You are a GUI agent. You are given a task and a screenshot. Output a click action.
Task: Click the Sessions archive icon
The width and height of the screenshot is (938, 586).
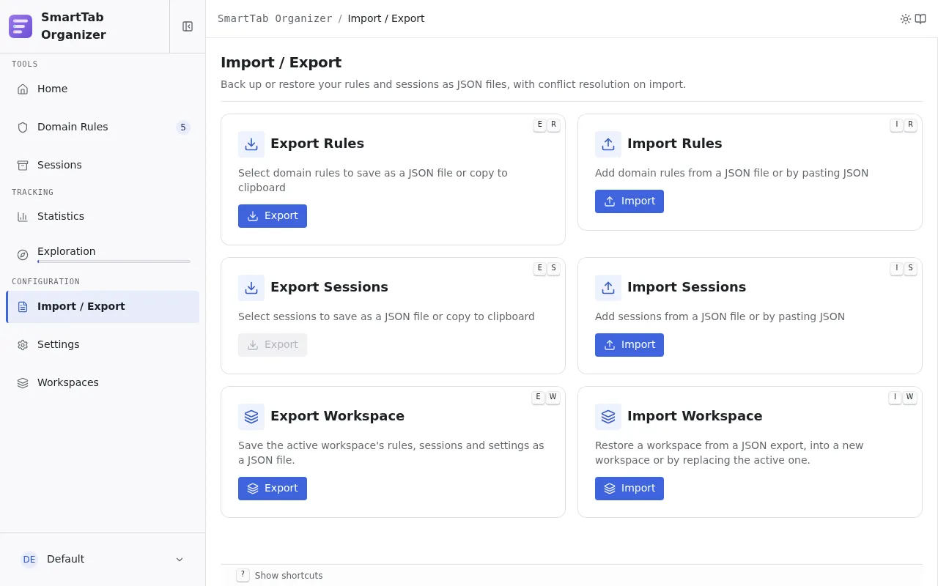click(23, 166)
